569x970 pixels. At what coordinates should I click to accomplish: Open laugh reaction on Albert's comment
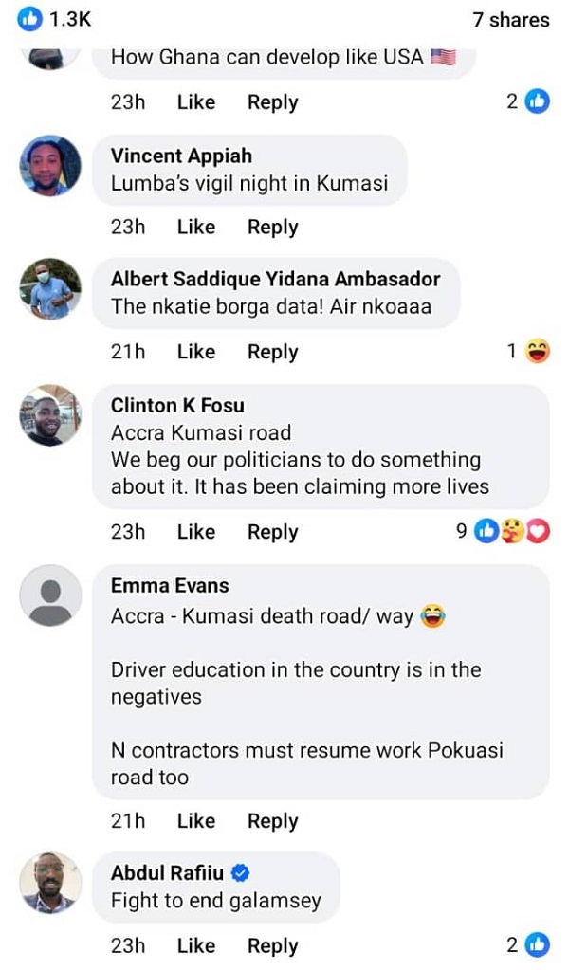tap(538, 352)
